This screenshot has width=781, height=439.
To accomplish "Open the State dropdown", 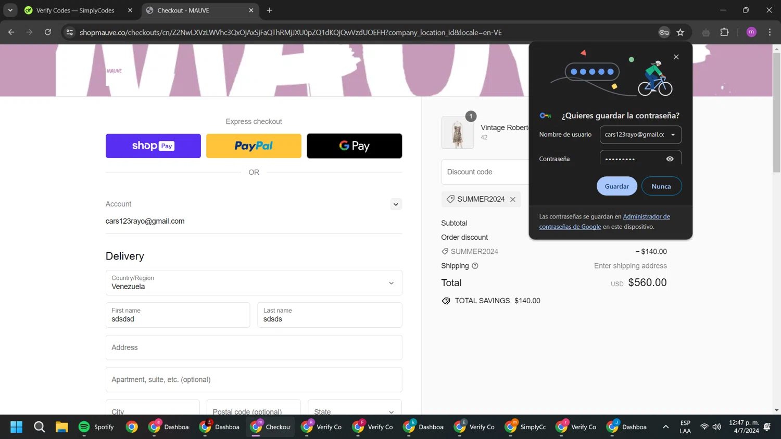I will pos(355,408).
